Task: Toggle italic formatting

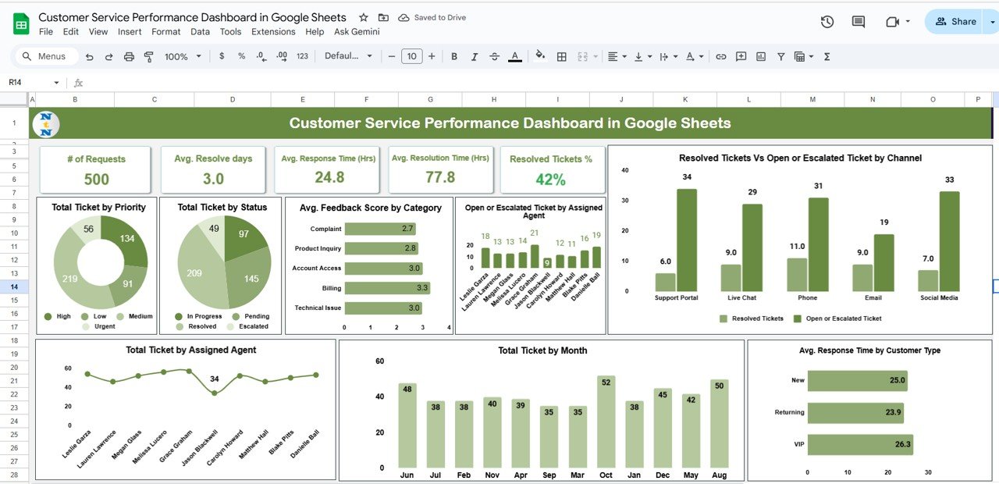Action: click(474, 56)
